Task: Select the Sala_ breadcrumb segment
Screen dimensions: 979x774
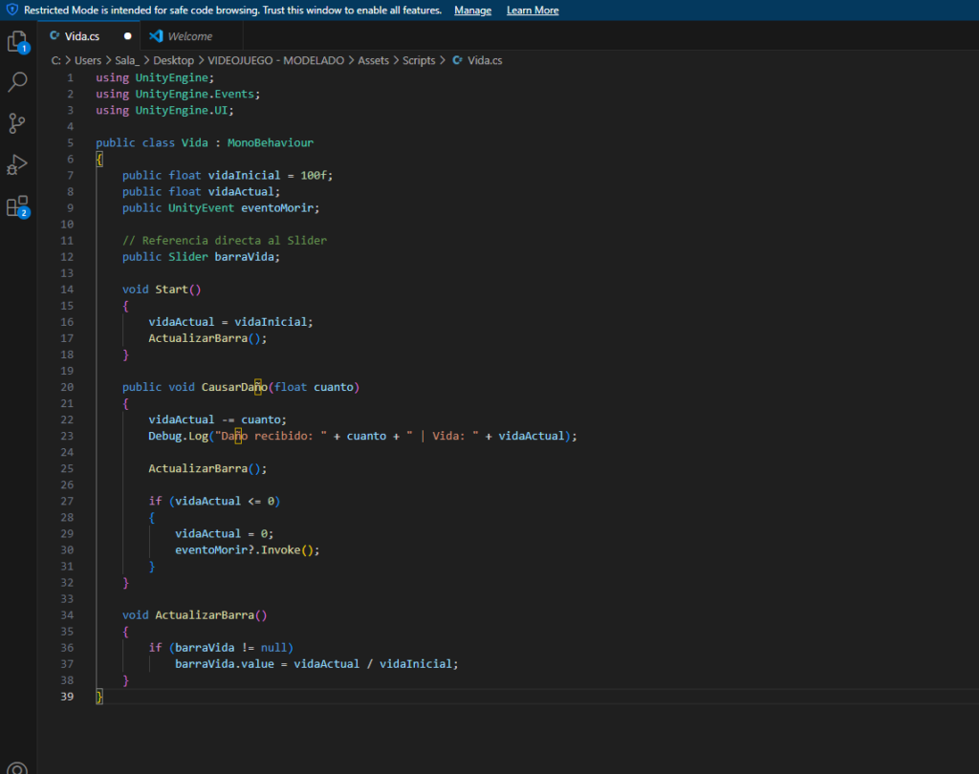Action: coord(127,60)
